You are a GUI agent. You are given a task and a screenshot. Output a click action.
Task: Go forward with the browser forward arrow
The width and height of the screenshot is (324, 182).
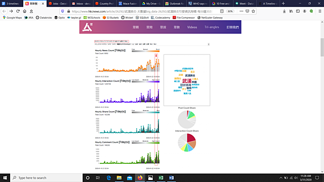(x=11, y=11)
